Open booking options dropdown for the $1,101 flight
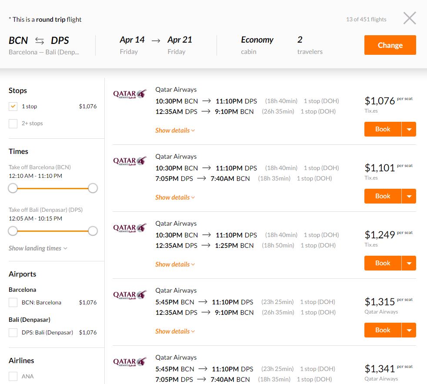Screen dimensions: 427x384 pos(409,196)
